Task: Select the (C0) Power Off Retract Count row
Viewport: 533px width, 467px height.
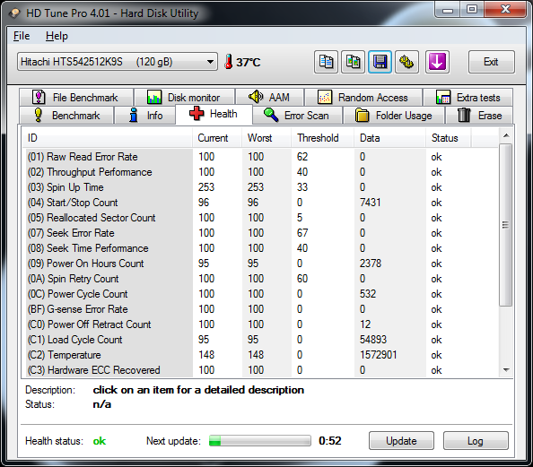Action: pos(260,324)
